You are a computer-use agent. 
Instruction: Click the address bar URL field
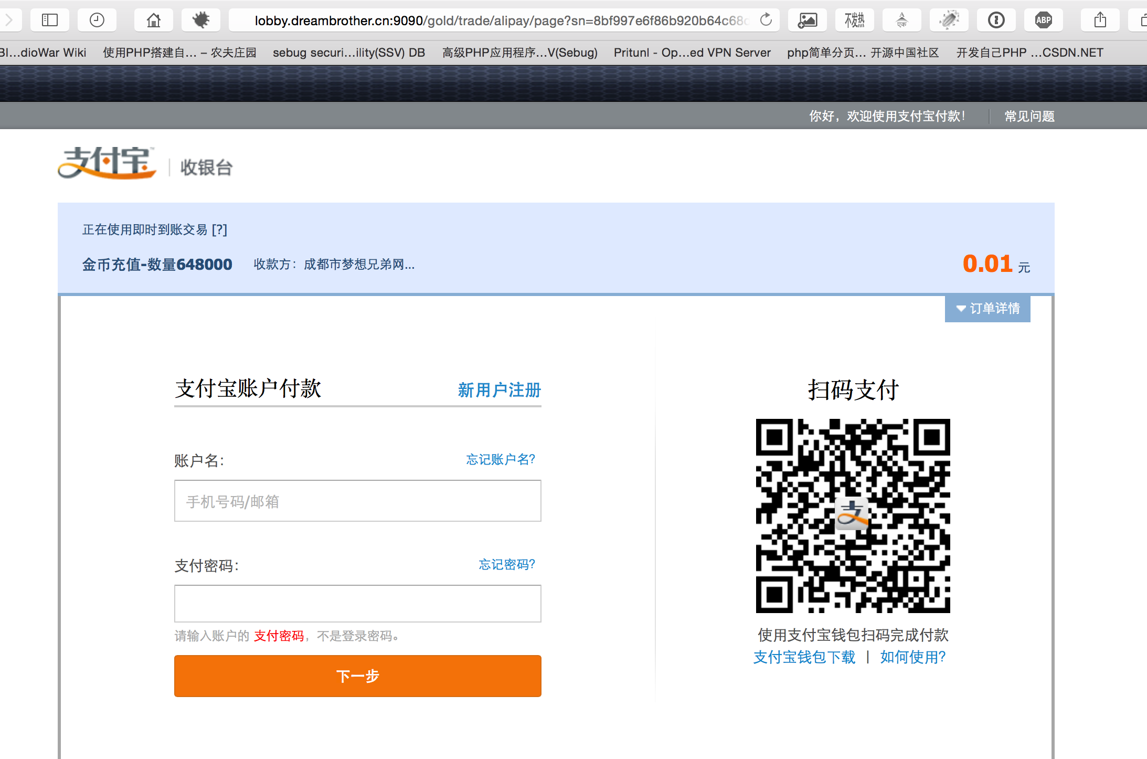click(x=504, y=20)
